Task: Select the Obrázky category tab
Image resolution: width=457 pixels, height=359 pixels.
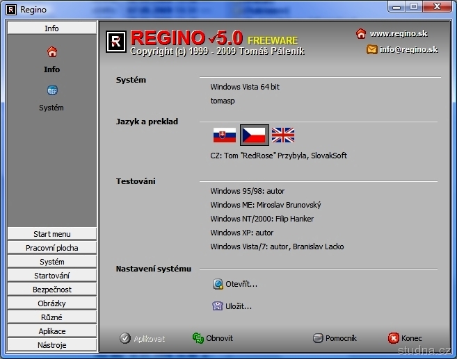Action: (52, 303)
